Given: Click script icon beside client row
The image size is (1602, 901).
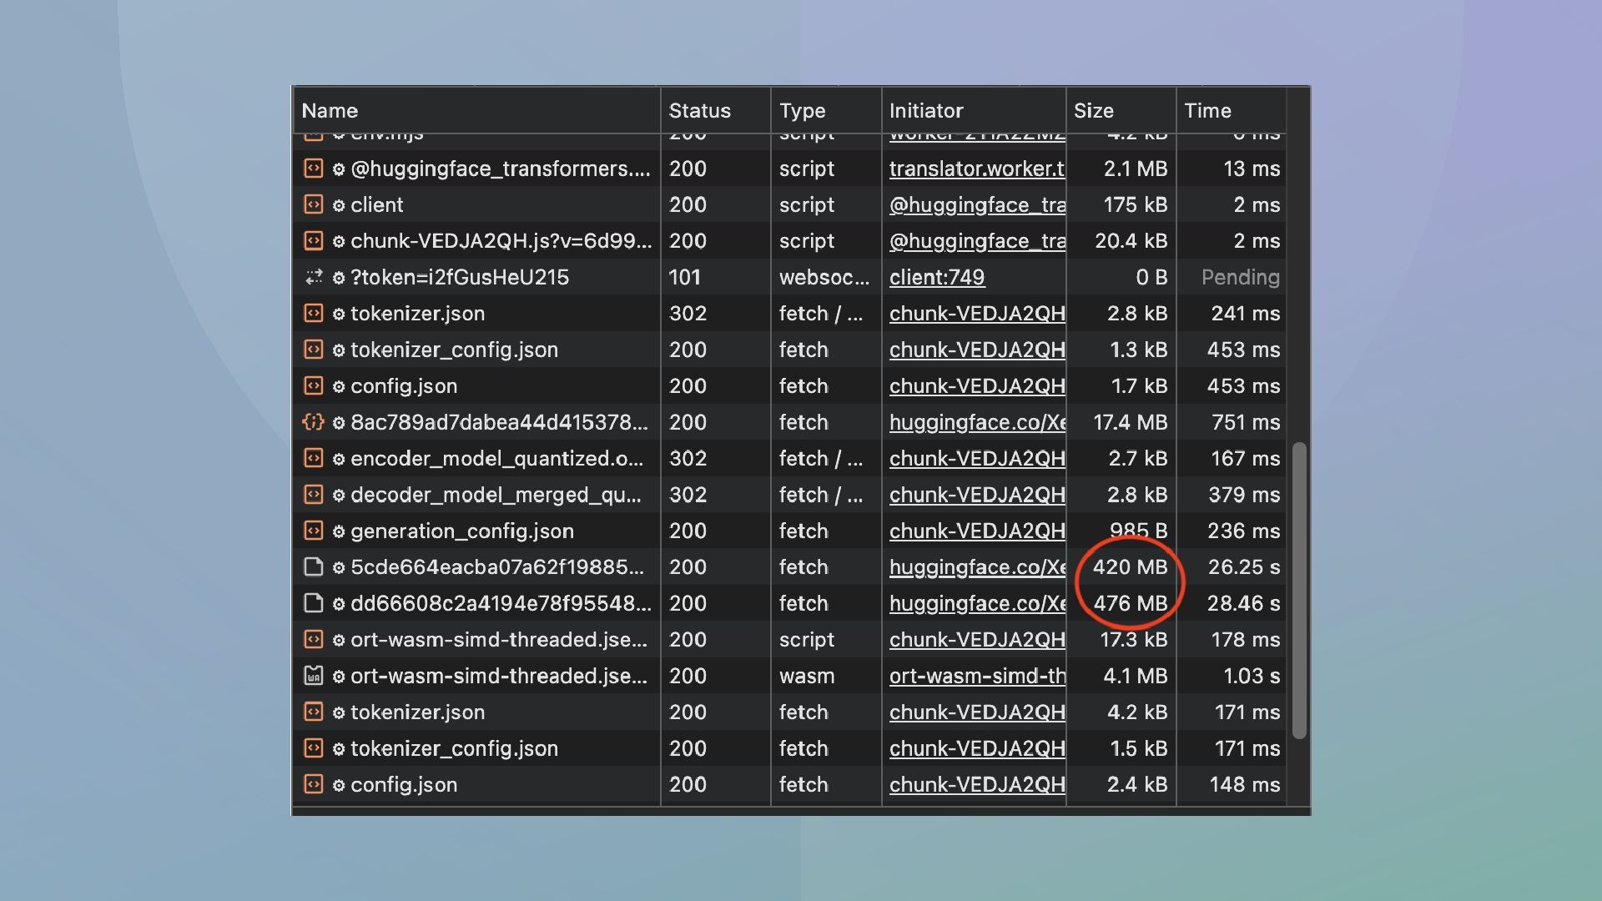Looking at the screenshot, I should click(x=313, y=204).
